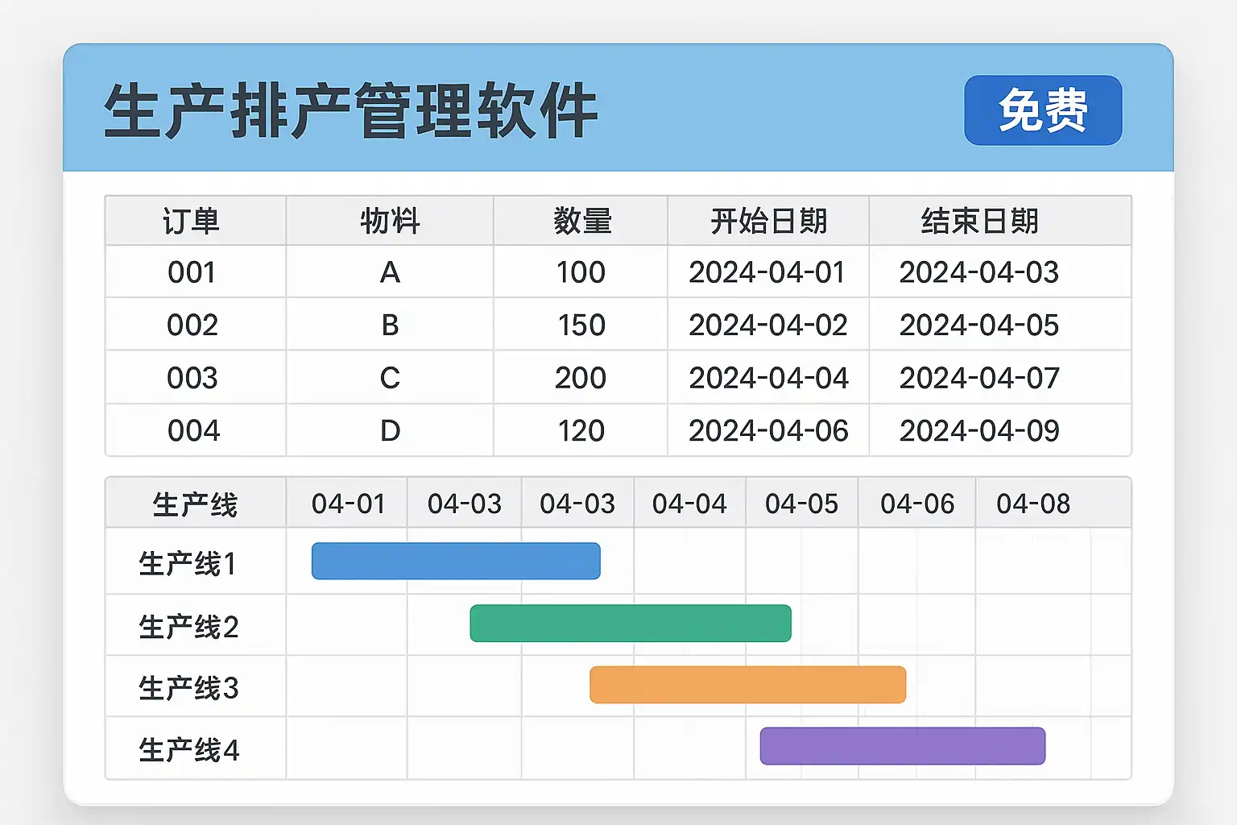Click the 开始日期 column header

(x=768, y=221)
